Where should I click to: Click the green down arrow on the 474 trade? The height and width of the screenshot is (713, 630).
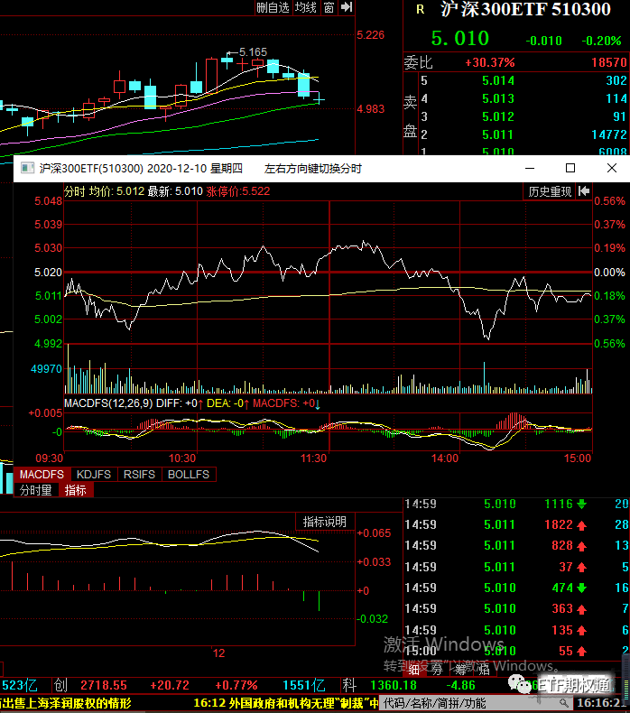click(582, 588)
